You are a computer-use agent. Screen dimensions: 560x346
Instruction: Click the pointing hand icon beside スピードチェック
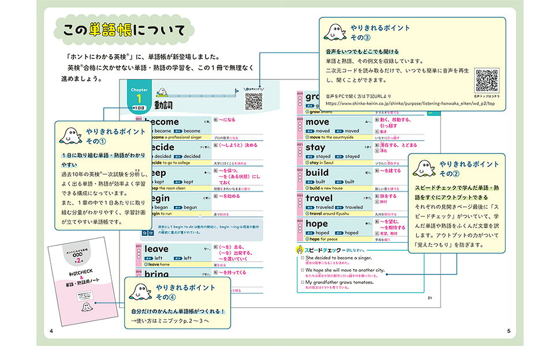299,249
